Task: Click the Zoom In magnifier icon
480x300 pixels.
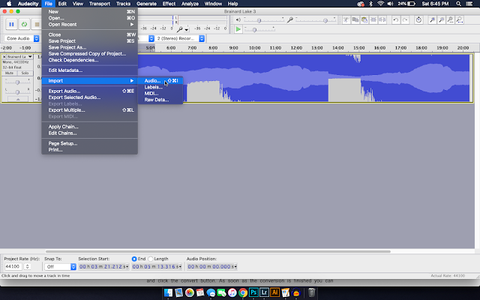Action: click(432, 20)
